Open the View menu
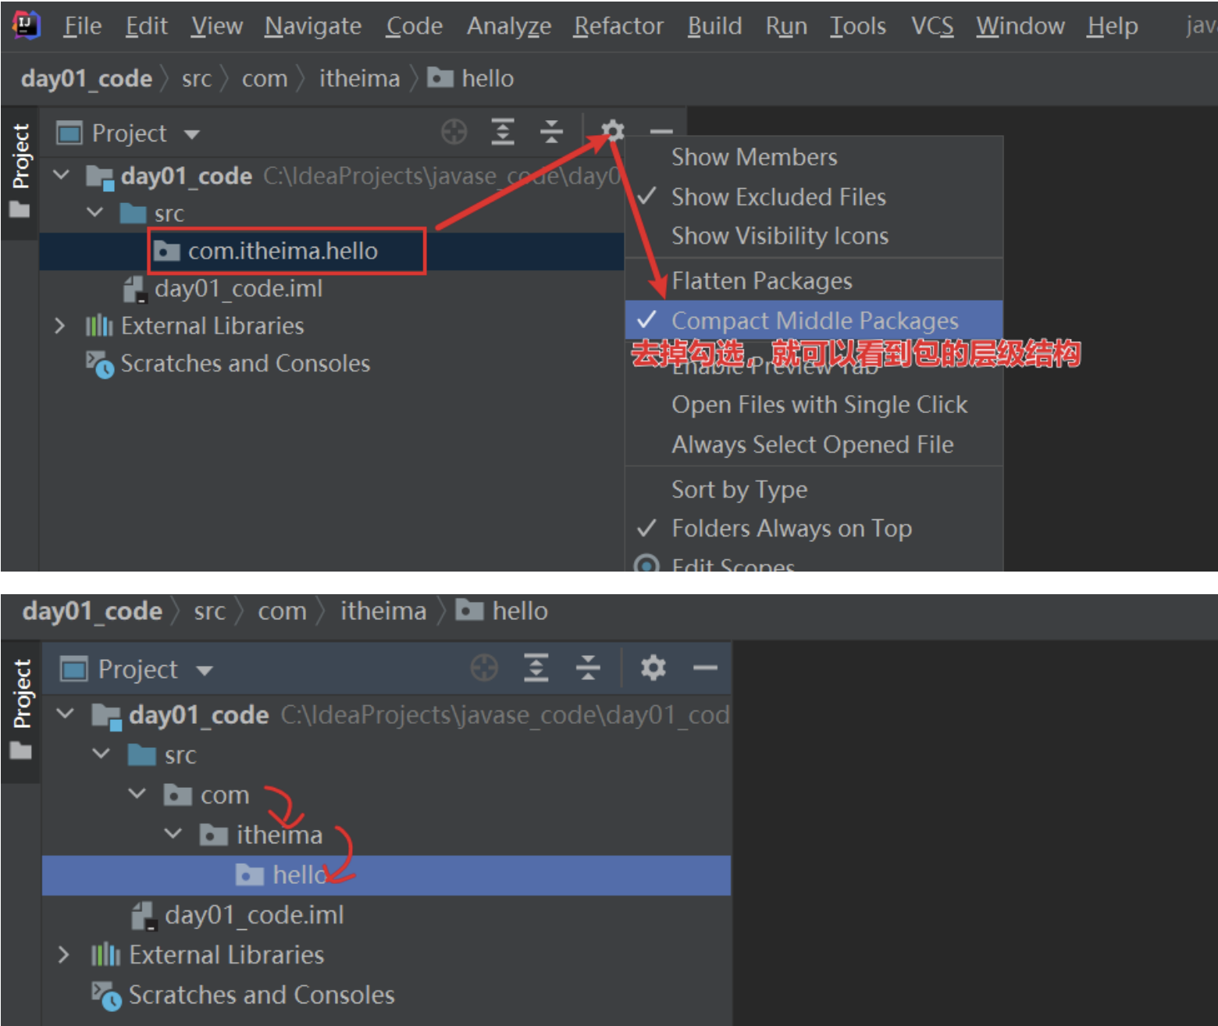1218x1026 pixels. click(216, 26)
